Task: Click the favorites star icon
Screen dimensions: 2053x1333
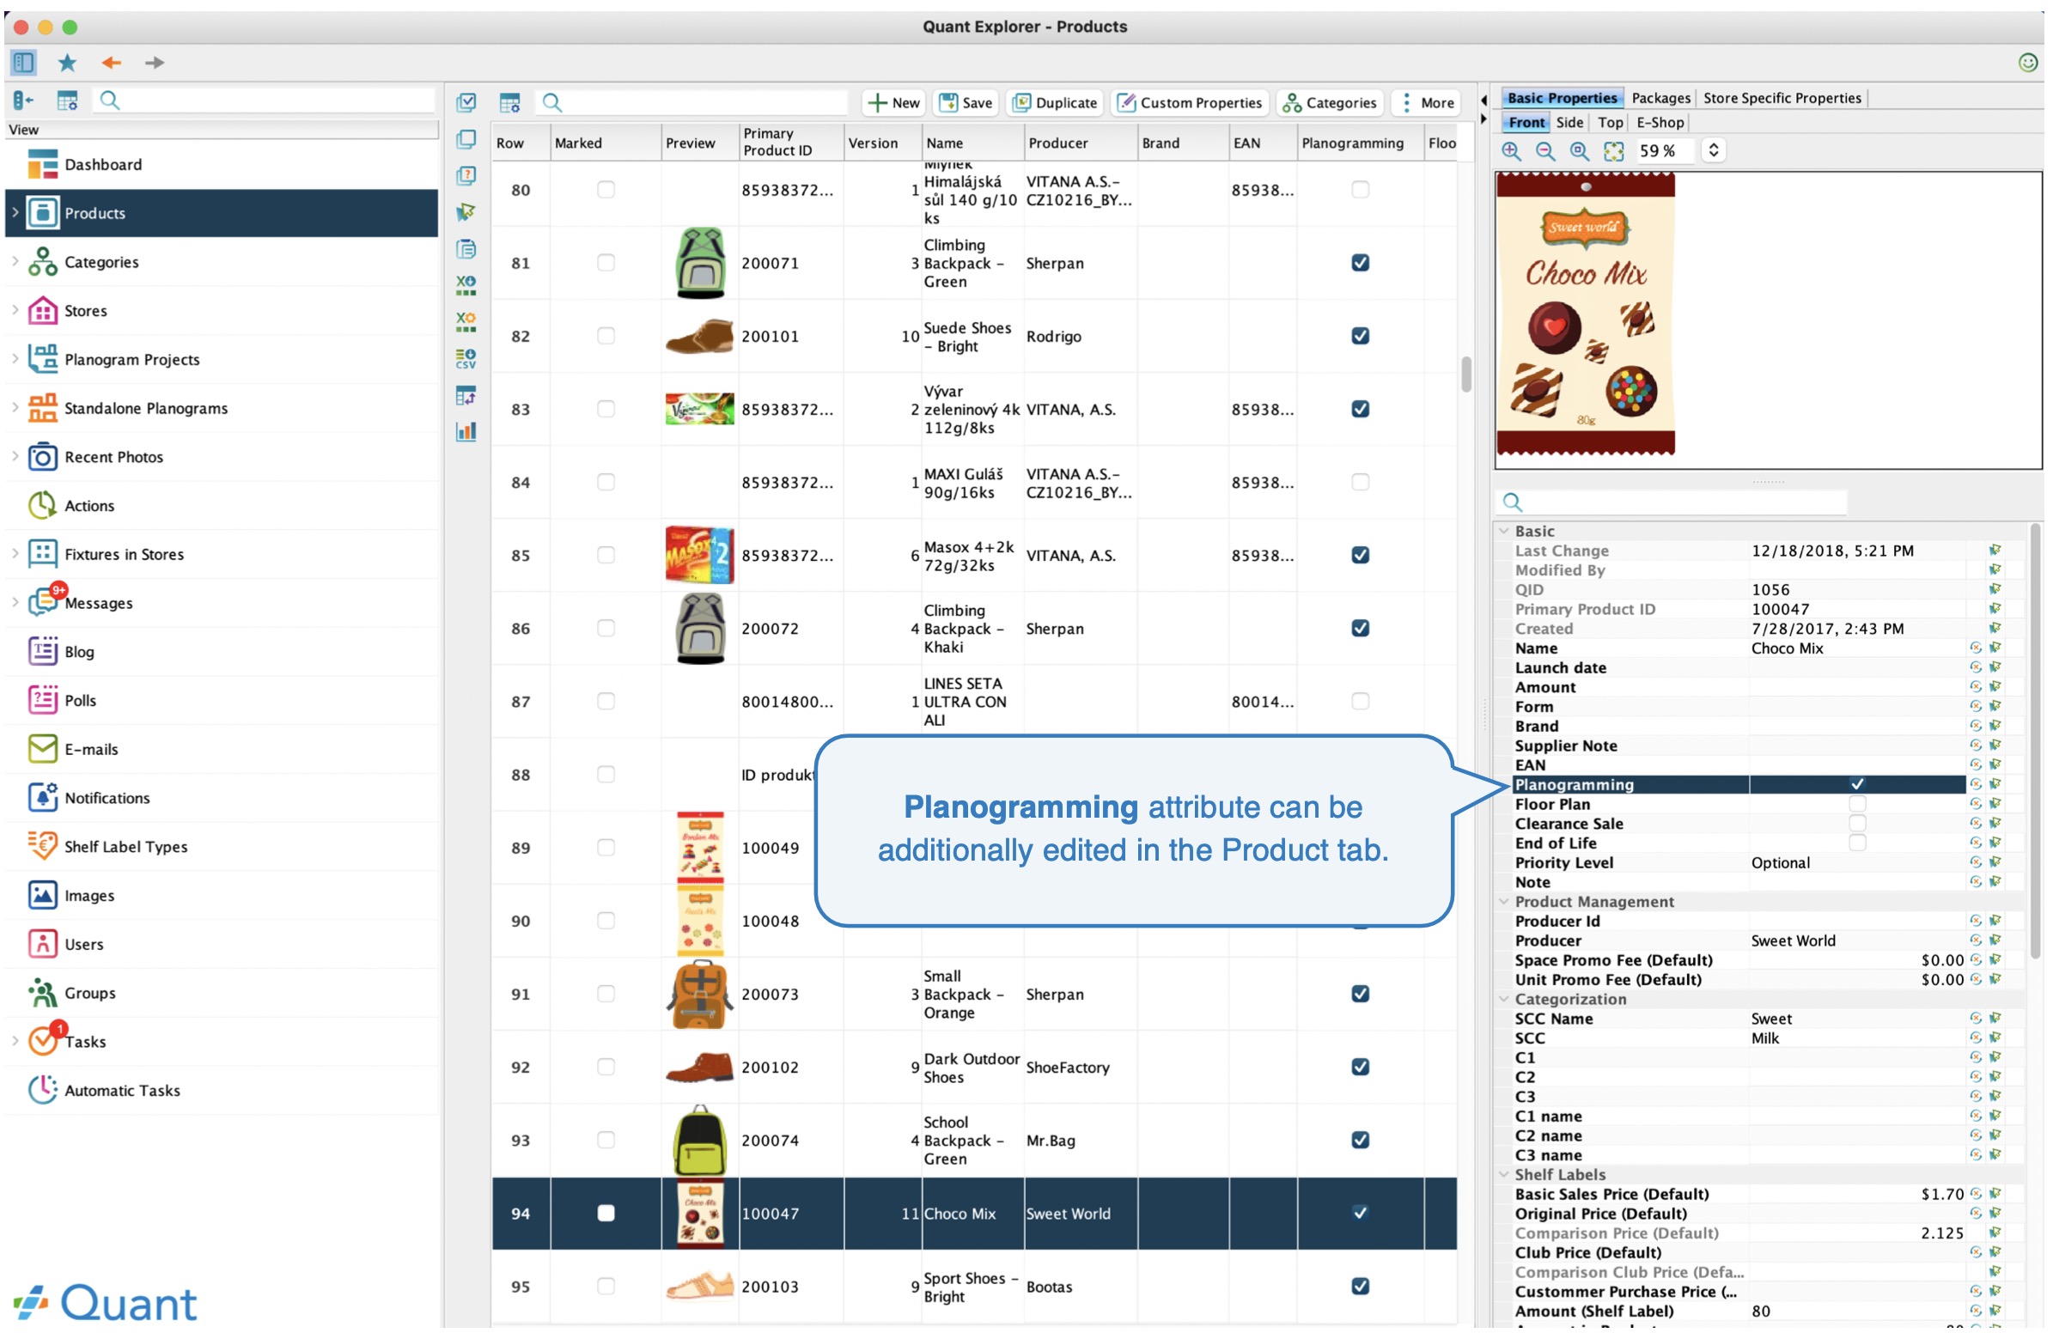Action: 67,62
